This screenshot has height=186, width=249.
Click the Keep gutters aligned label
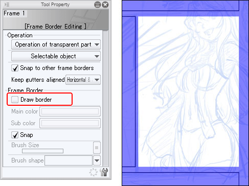(38, 80)
